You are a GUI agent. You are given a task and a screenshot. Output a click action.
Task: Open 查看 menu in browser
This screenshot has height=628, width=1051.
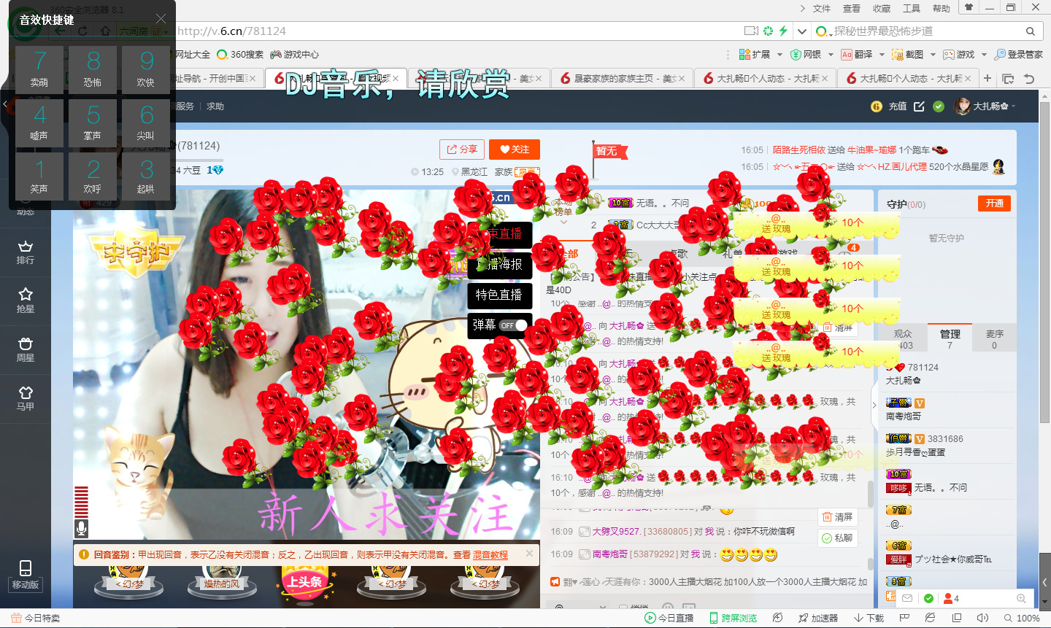tap(852, 9)
